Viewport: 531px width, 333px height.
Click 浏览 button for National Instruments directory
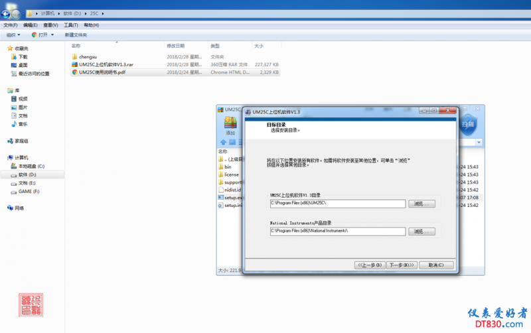pyautogui.click(x=421, y=231)
